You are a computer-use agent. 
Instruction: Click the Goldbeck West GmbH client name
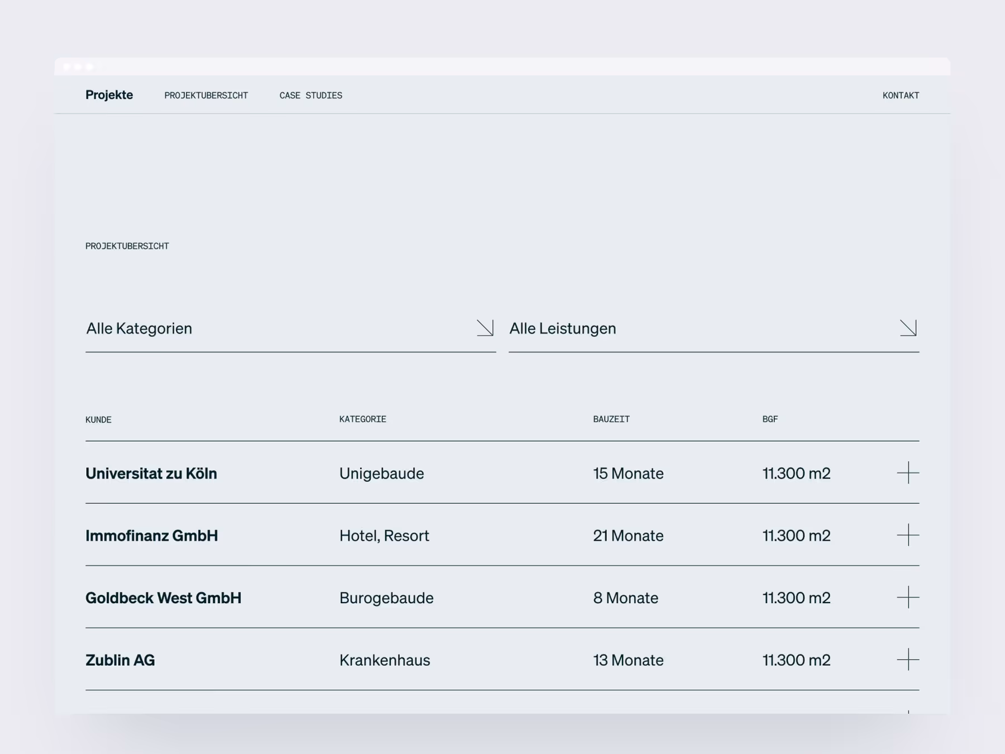click(x=163, y=598)
